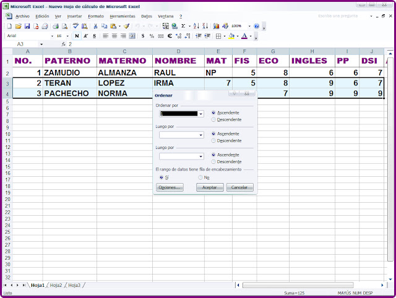Screen dimensions: 396x298
Task: Expand the Ordenar por column dropdown
Action: pos(200,114)
